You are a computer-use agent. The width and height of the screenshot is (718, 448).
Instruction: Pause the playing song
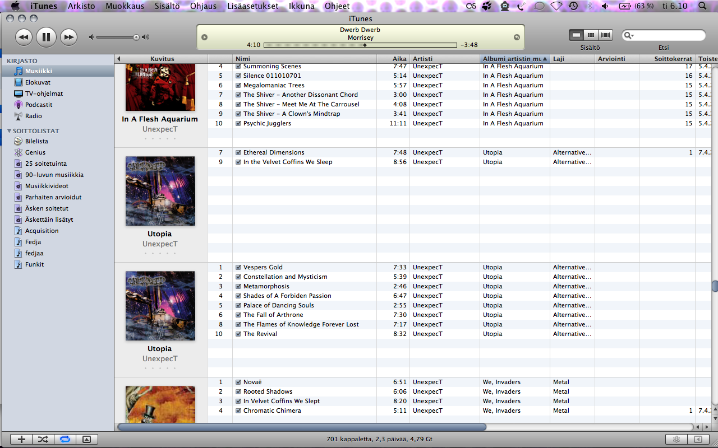point(46,38)
